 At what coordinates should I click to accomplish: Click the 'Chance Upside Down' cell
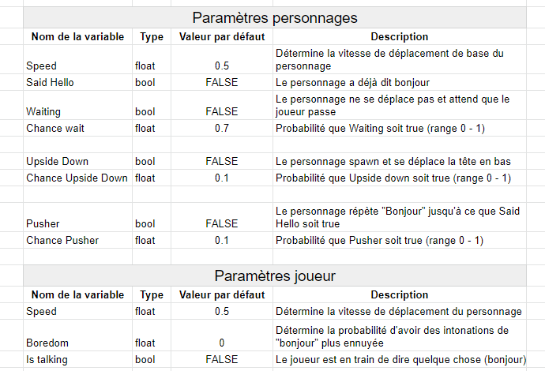[78, 178]
